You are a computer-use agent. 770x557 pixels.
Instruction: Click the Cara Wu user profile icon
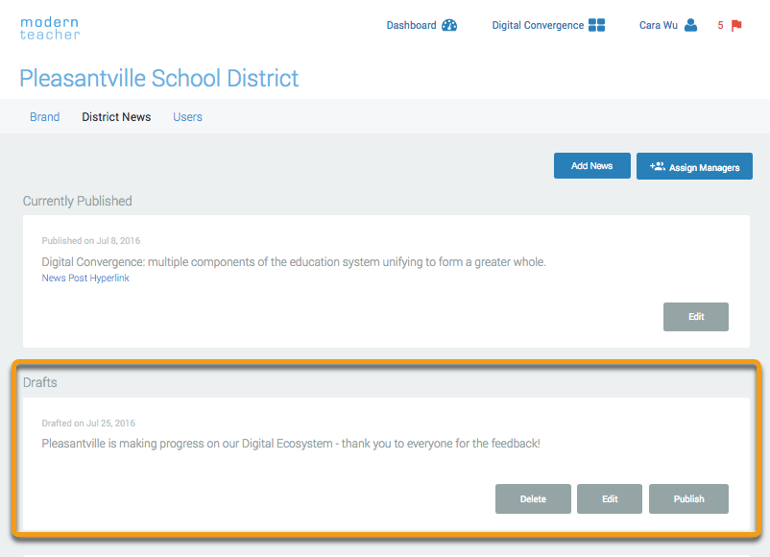pyautogui.click(x=690, y=25)
